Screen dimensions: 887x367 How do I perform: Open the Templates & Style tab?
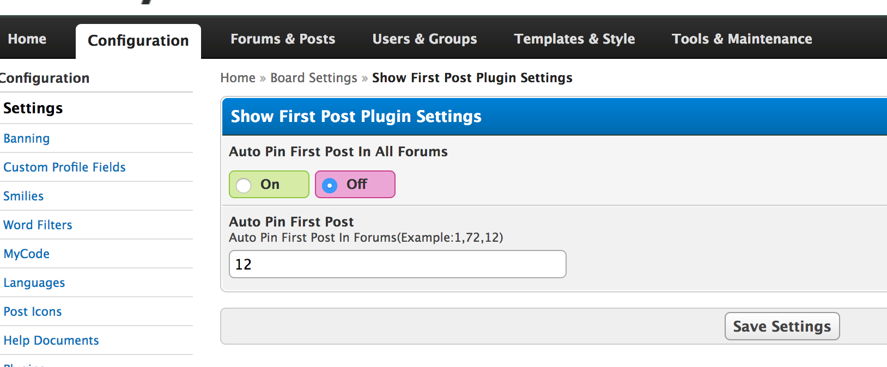[574, 39]
